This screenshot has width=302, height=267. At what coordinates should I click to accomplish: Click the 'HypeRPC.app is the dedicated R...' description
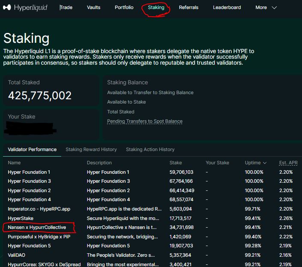(x=124, y=209)
